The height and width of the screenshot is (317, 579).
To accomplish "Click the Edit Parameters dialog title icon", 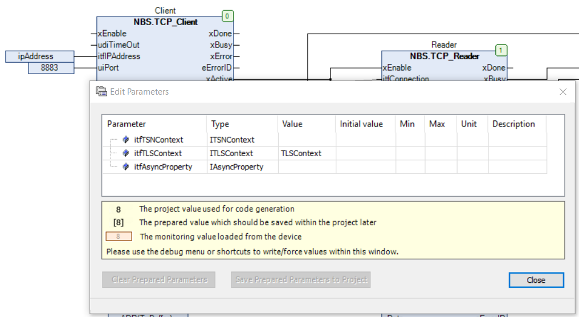I will click(x=101, y=91).
